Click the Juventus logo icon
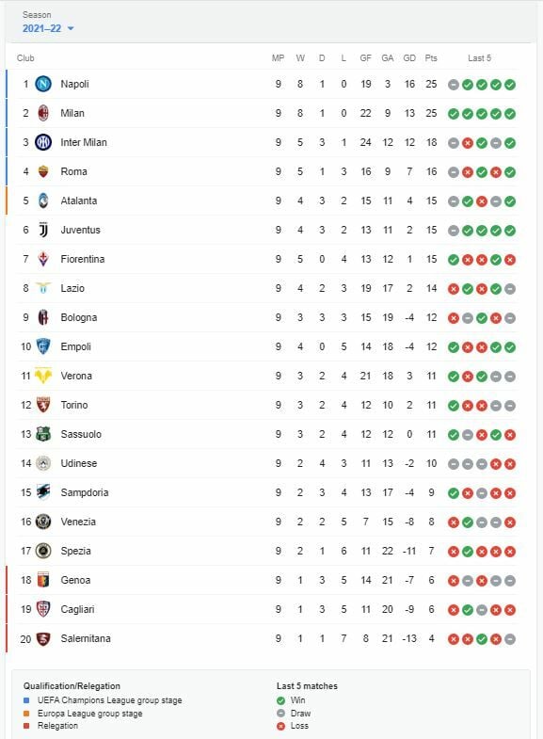 tap(43, 230)
